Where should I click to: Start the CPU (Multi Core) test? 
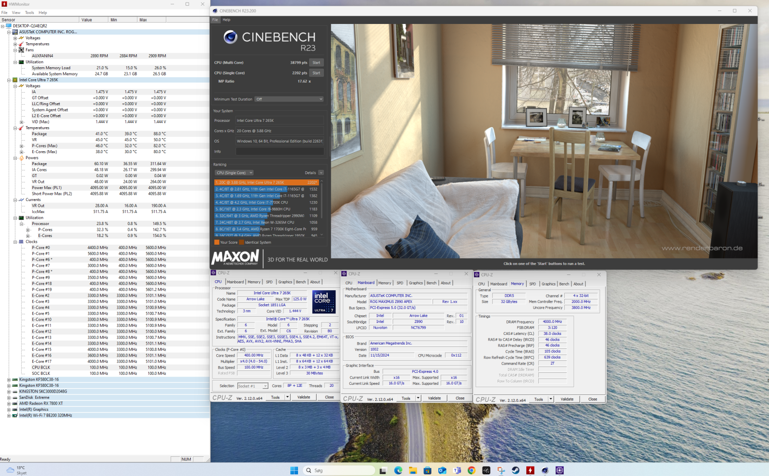pos(316,62)
